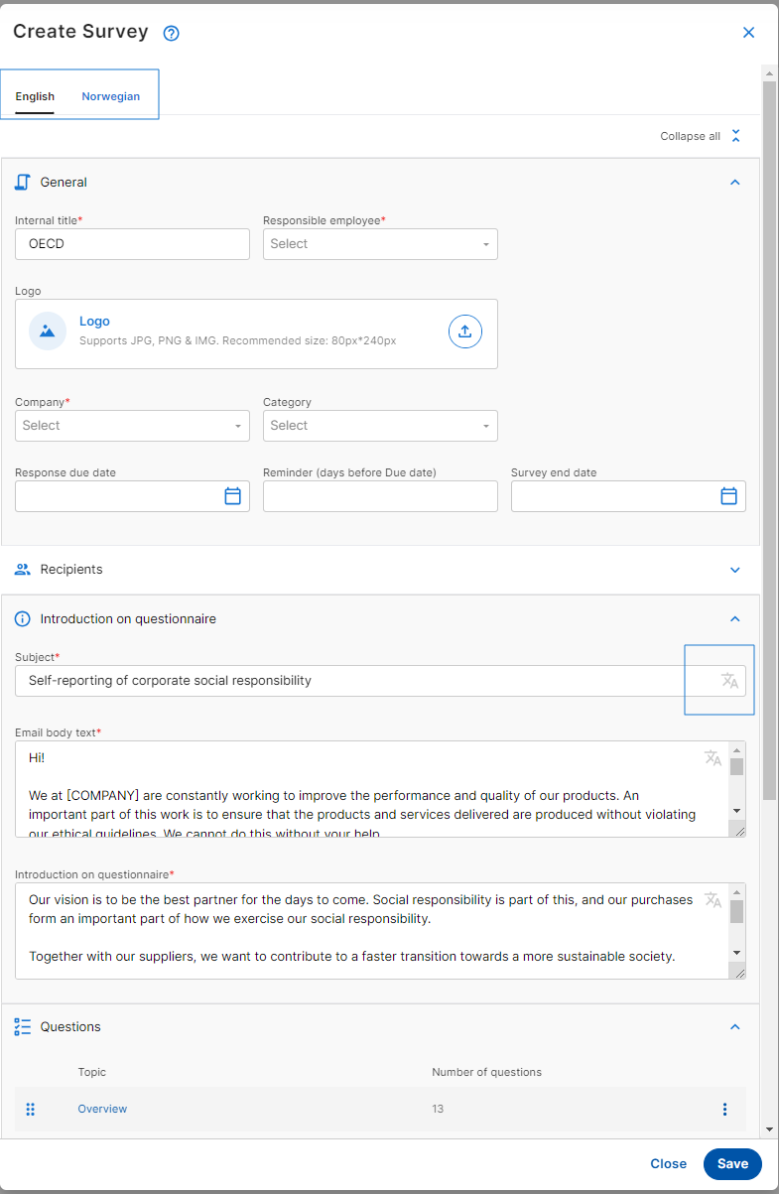Expand the Recipients section
779x1194 pixels.
click(x=735, y=570)
